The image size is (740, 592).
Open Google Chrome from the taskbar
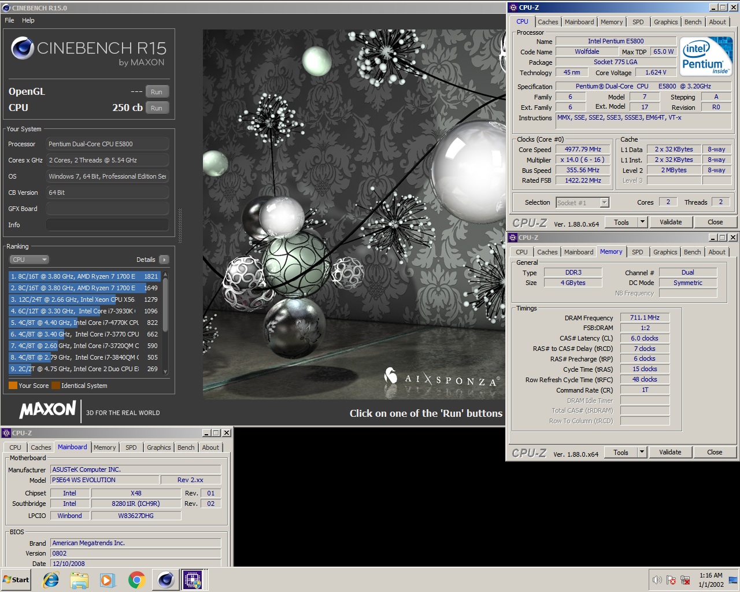click(x=137, y=579)
